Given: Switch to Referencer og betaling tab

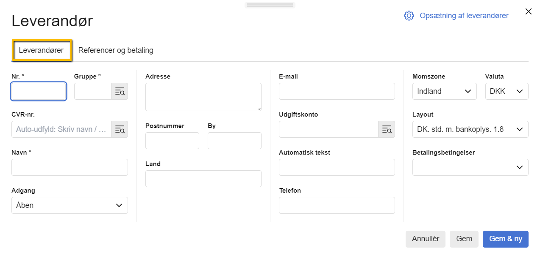Looking at the screenshot, I should pyautogui.click(x=116, y=50).
